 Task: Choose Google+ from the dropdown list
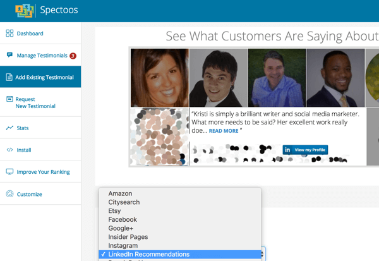180,228
